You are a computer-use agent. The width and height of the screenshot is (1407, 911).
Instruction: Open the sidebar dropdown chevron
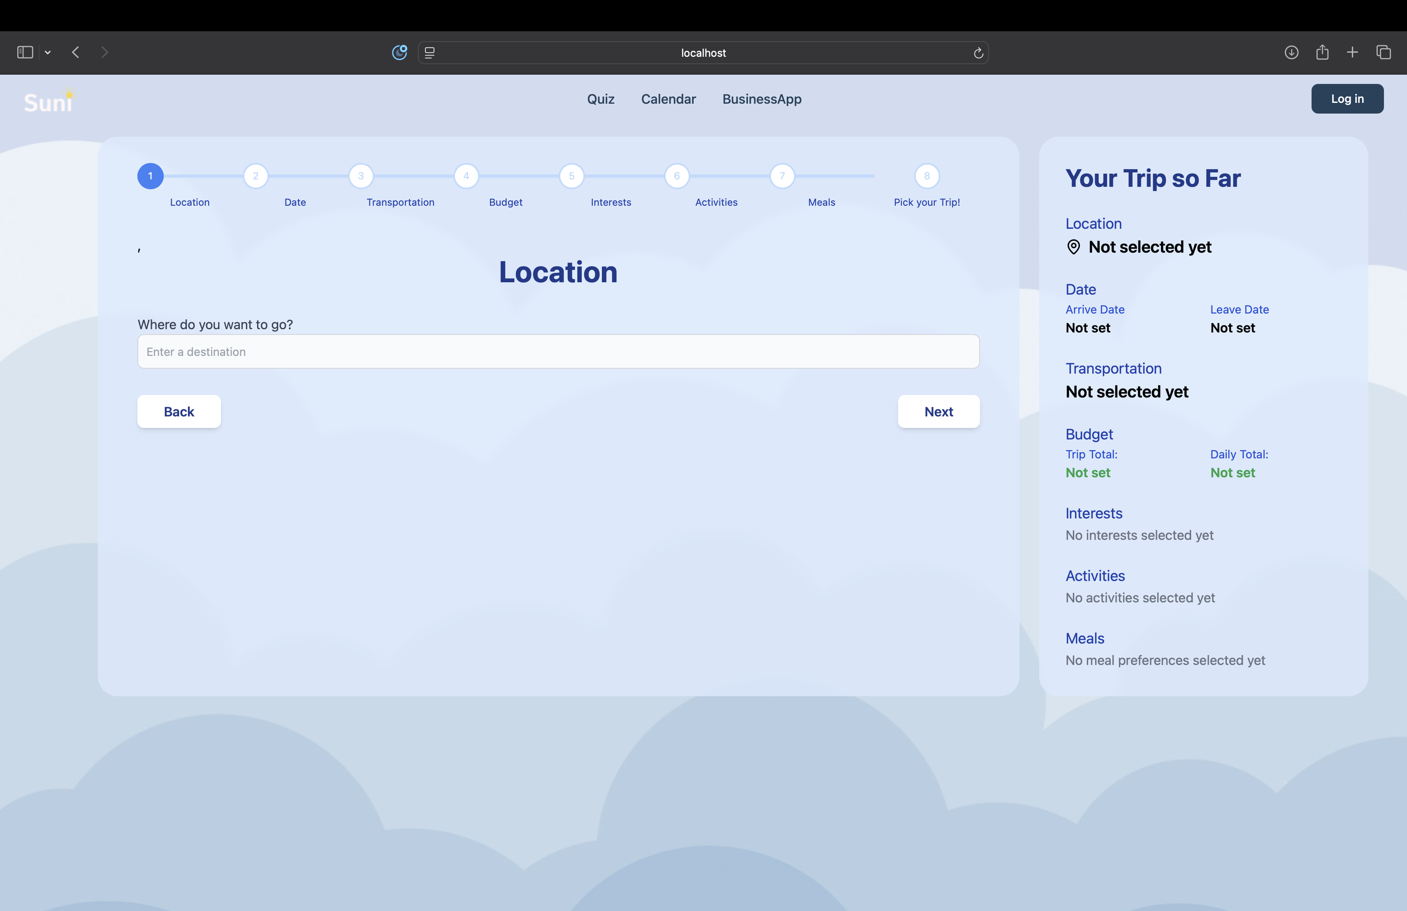coord(48,53)
